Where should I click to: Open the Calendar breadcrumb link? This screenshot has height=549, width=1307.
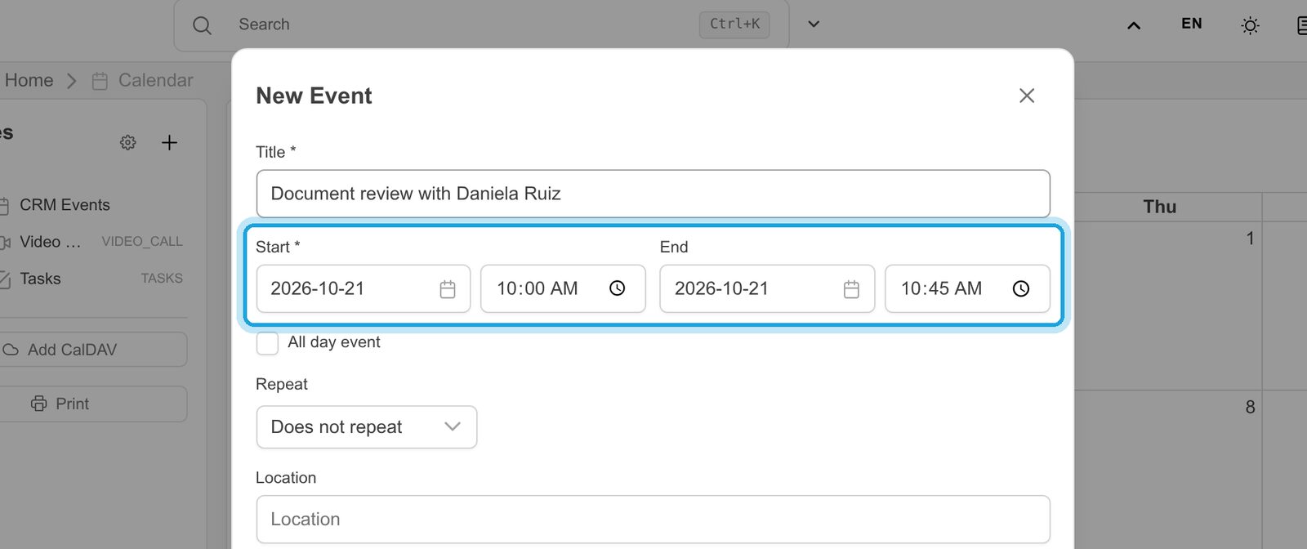click(x=156, y=80)
